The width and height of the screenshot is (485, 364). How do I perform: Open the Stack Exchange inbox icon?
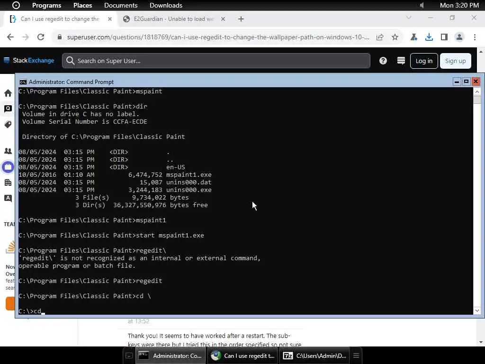click(x=401, y=61)
